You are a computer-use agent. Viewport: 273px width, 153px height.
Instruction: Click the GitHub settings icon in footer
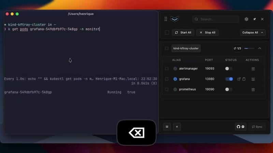pyautogui.click(x=241, y=127)
